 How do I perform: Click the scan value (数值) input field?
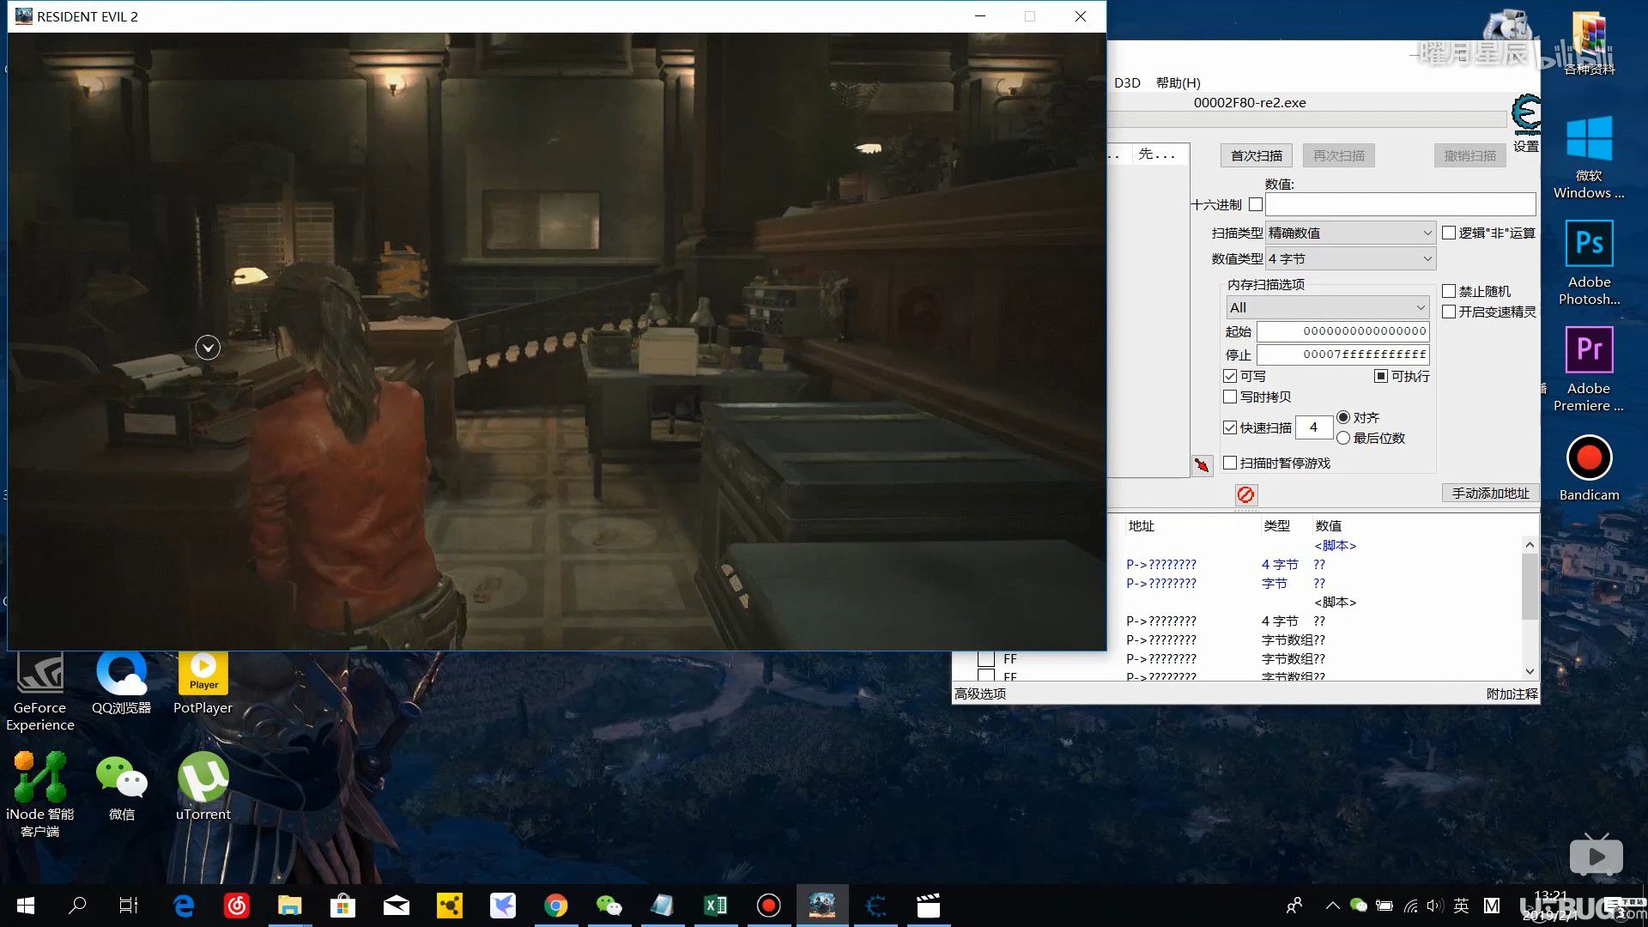click(1400, 204)
